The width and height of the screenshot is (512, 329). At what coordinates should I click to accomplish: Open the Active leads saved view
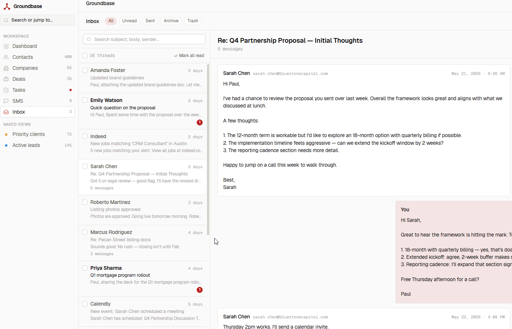(38, 145)
